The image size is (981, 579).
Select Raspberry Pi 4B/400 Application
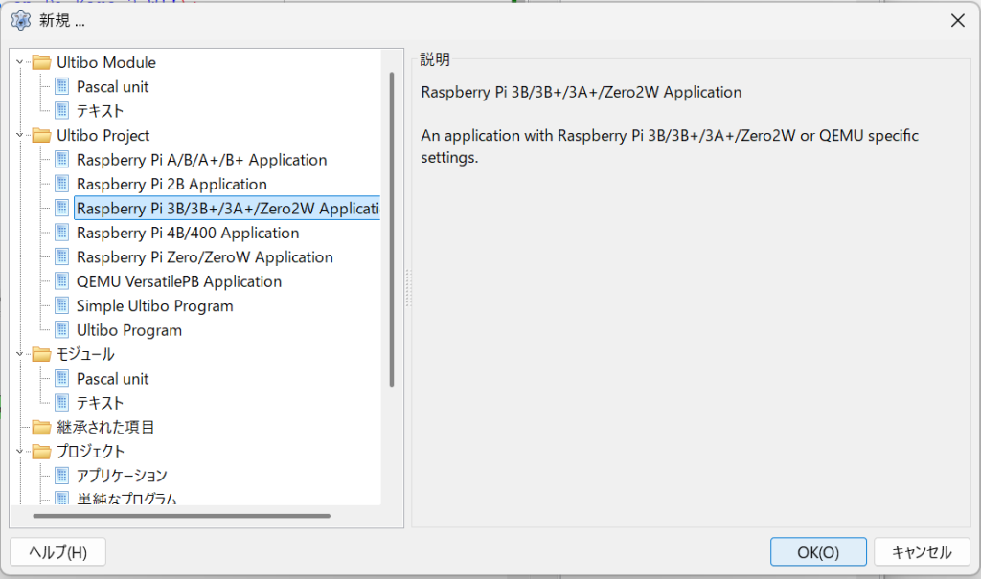click(188, 233)
